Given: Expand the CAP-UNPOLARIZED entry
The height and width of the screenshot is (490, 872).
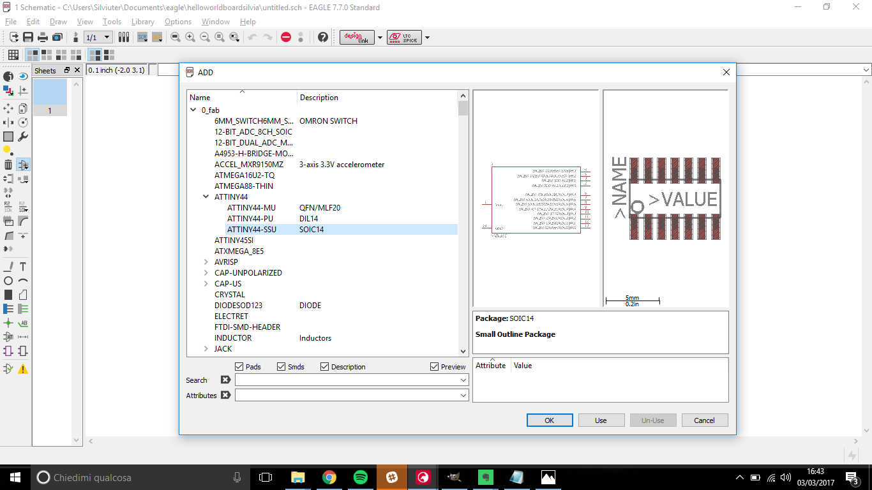Looking at the screenshot, I should pyautogui.click(x=206, y=272).
